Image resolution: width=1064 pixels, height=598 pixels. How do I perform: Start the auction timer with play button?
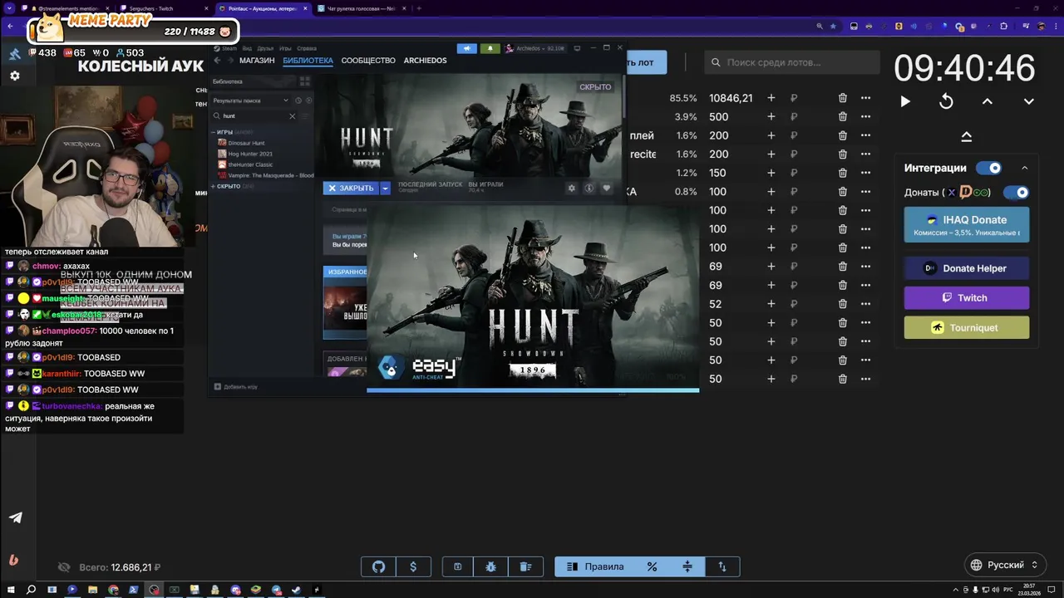coord(905,101)
